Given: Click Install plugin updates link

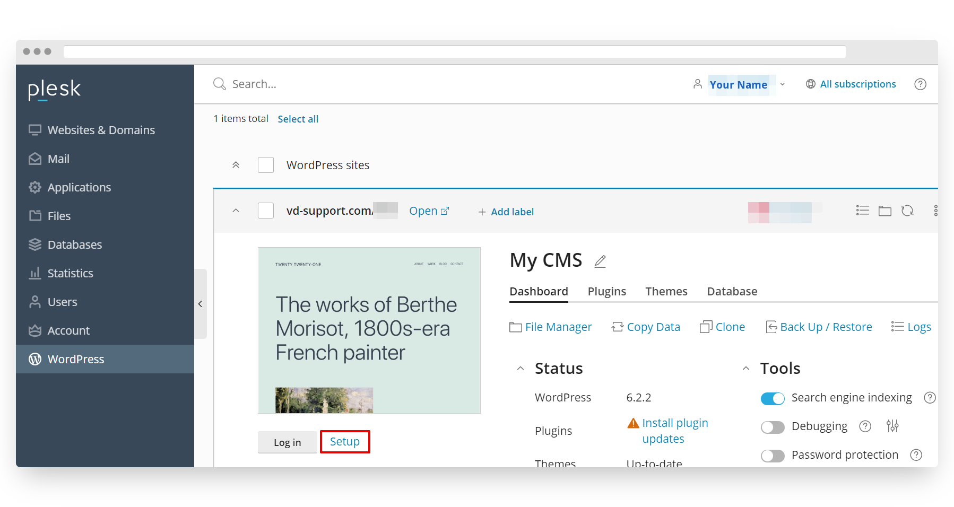Looking at the screenshot, I should click(x=675, y=431).
